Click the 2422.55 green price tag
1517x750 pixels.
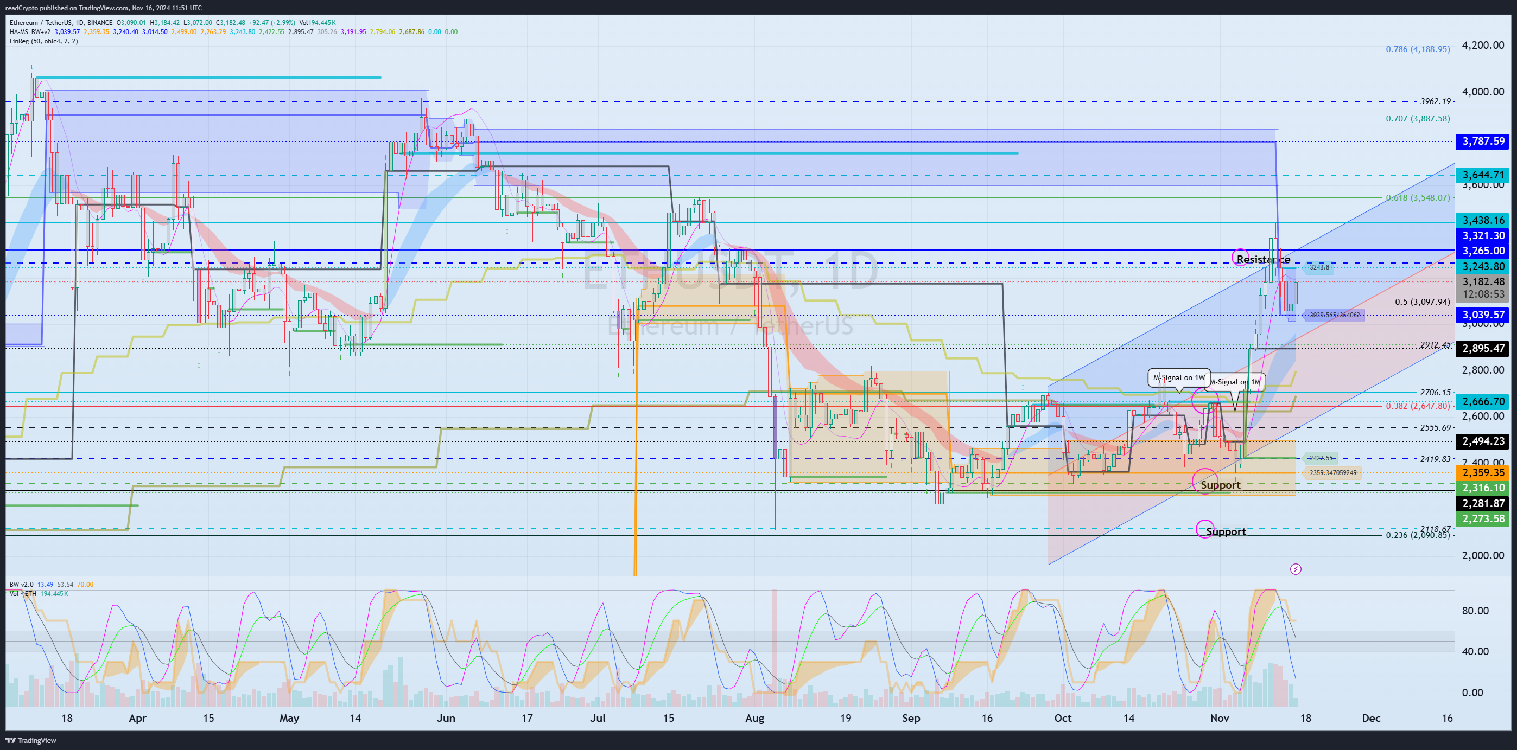pos(1321,458)
